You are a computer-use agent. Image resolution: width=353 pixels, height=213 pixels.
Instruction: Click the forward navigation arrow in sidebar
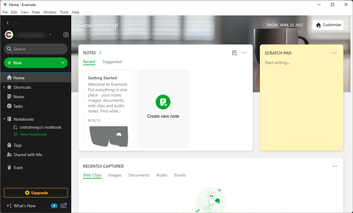tap(16, 23)
